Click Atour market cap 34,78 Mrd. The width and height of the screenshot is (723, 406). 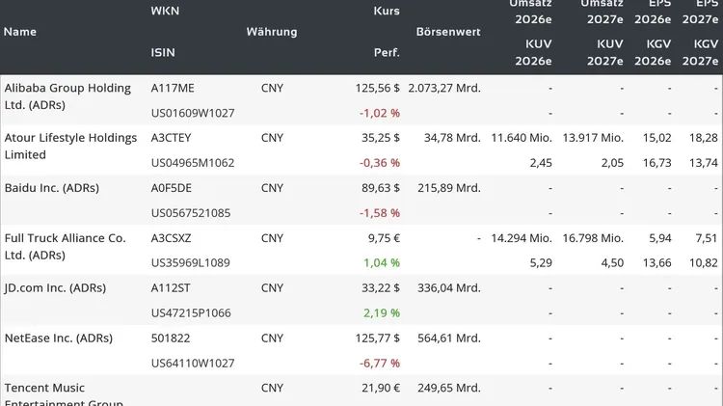(452, 138)
